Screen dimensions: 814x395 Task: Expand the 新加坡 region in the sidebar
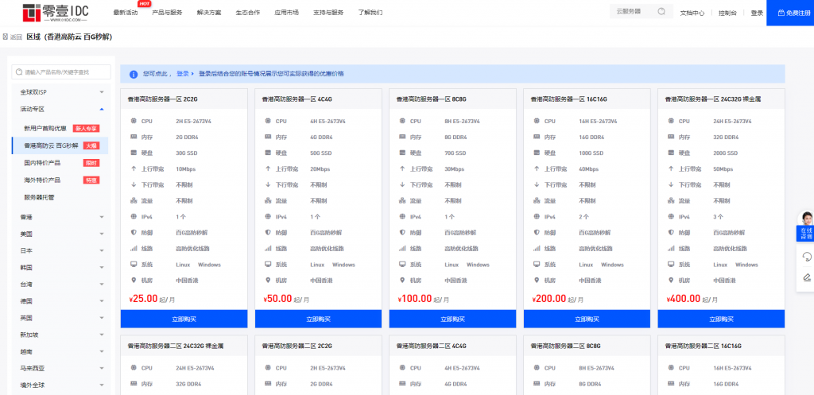(x=102, y=335)
